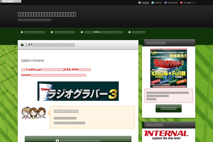Open the Google +1 link text
Screen dimensions: 213x142
tap(189, 3)
